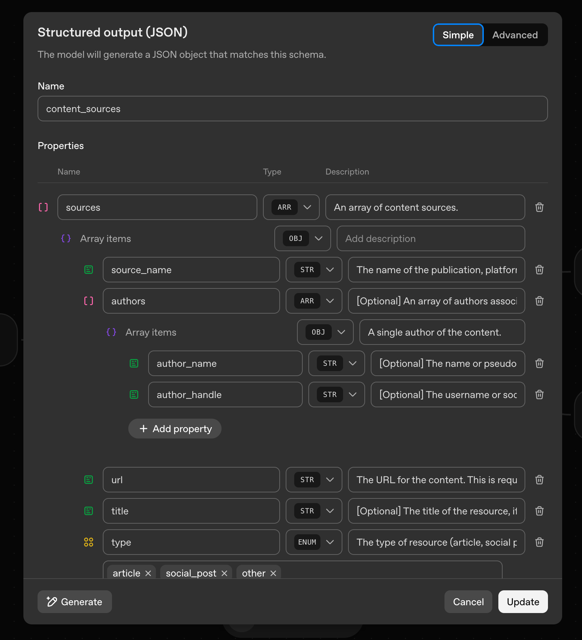Image resolution: width=582 pixels, height=640 pixels.
Task: Delete the authors array via its trash icon
Action: [x=539, y=301]
